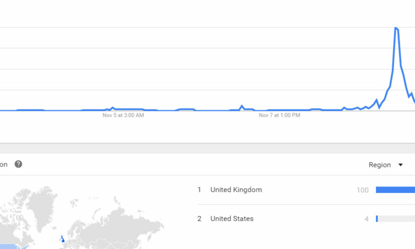
Task: Click the 100 score for United Kingdom
Action: coord(363,190)
